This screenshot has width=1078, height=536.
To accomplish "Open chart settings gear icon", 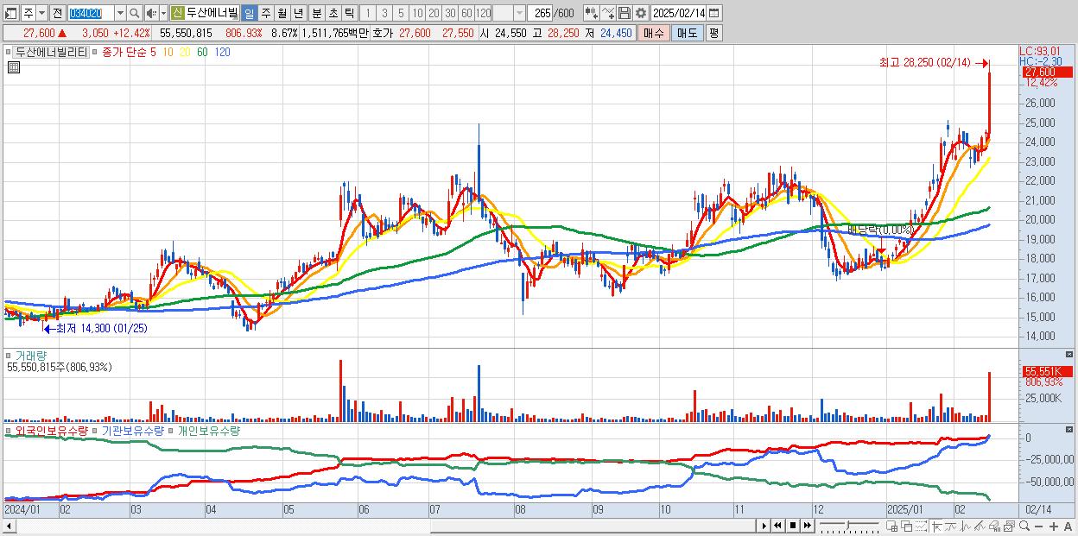I will 641,13.
